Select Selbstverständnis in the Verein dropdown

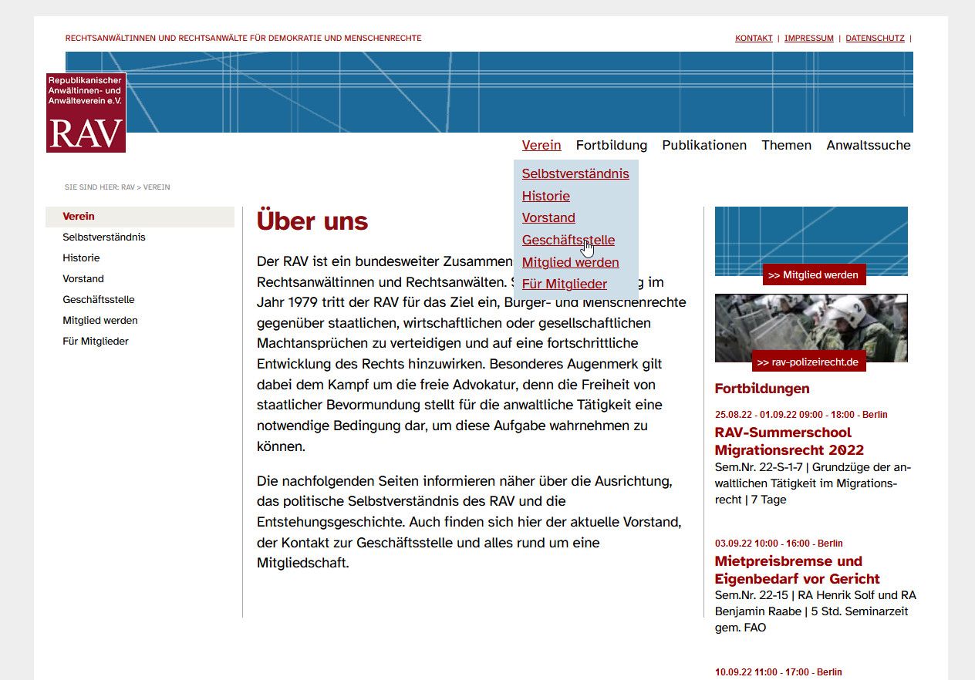pos(575,173)
